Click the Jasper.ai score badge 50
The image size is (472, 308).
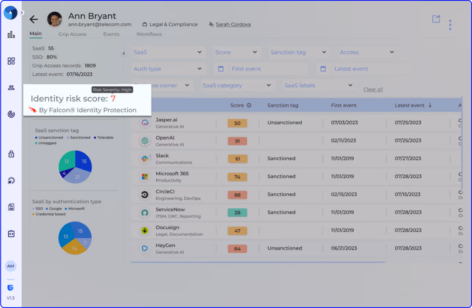pos(237,123)
